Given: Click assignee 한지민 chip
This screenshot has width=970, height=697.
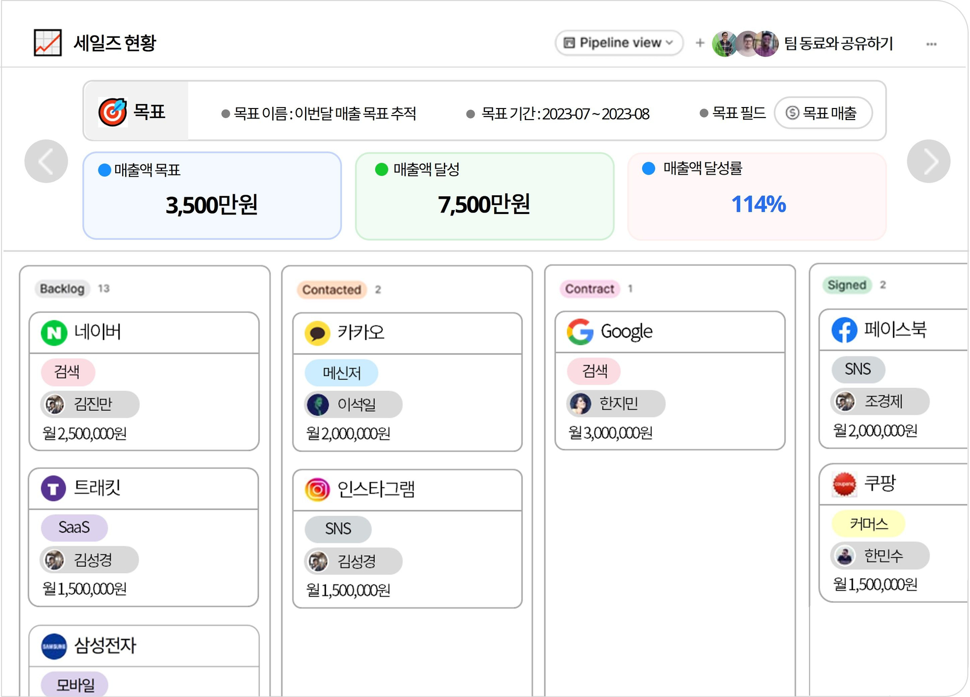Looking at the screenshot, I should click(616, 403).
